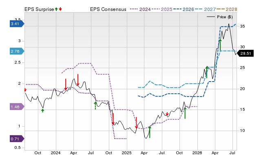Screen dimensions: 261x155
Task: Click the green up surprise arrow near February 2026
Action: coord(207,72)
